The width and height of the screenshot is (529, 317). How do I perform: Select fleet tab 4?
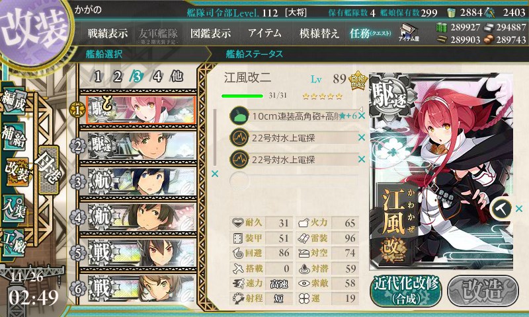pos(157,77)
